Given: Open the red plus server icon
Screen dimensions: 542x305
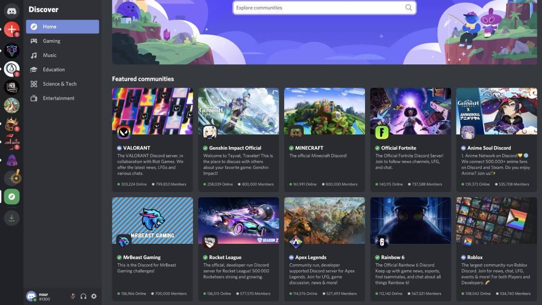Looking at the screenshot, I should pyautogui.click(x=12, y=30).
